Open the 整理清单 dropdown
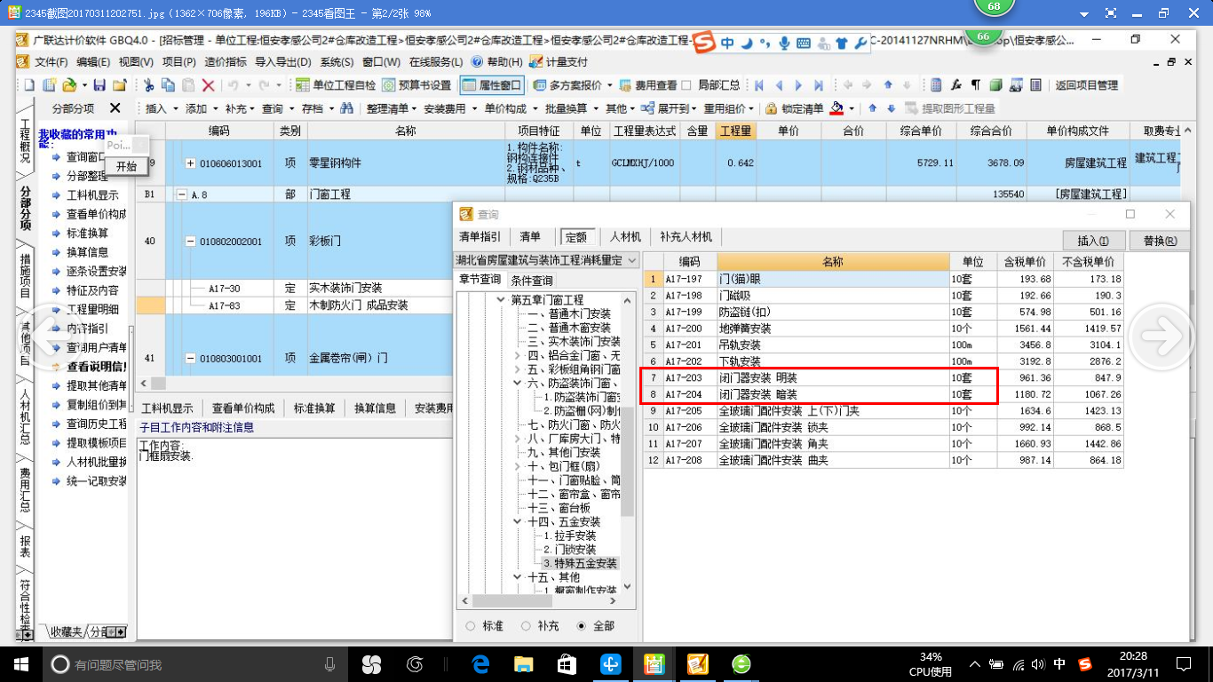Image resolution: width=1213 pixels, height=682 pixels. click(x=415, y=108)
